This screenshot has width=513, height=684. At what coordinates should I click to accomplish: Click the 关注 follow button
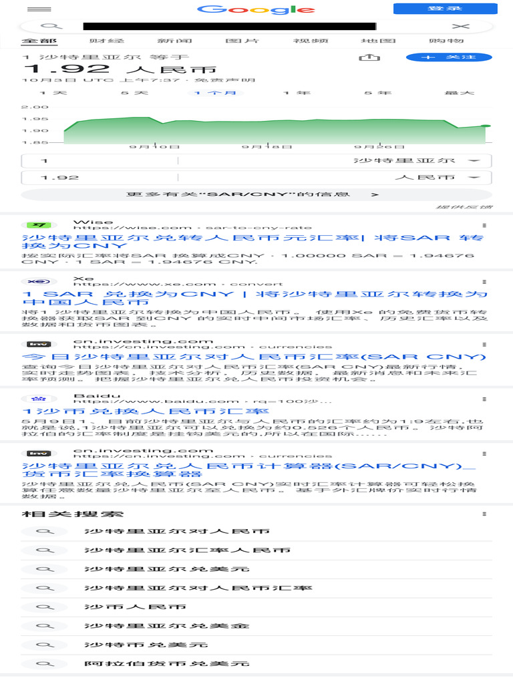click(x=449, y=57)
